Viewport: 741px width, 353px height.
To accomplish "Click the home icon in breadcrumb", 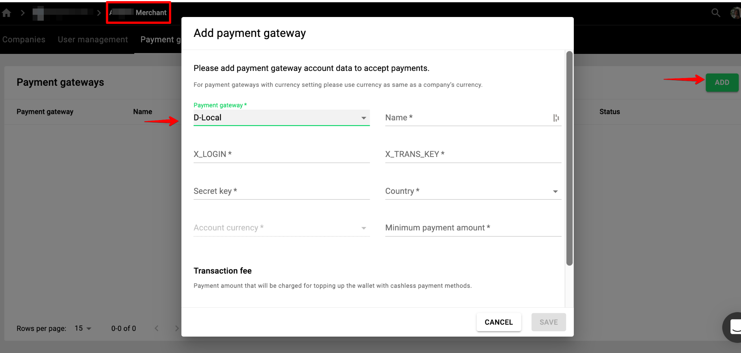I will click(x=7, y=13).
